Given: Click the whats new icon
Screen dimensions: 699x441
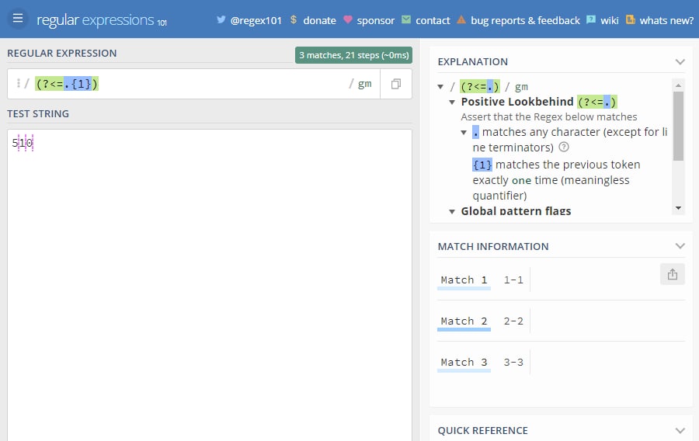Looking at the screenshot, I should (x=631, y=19).
